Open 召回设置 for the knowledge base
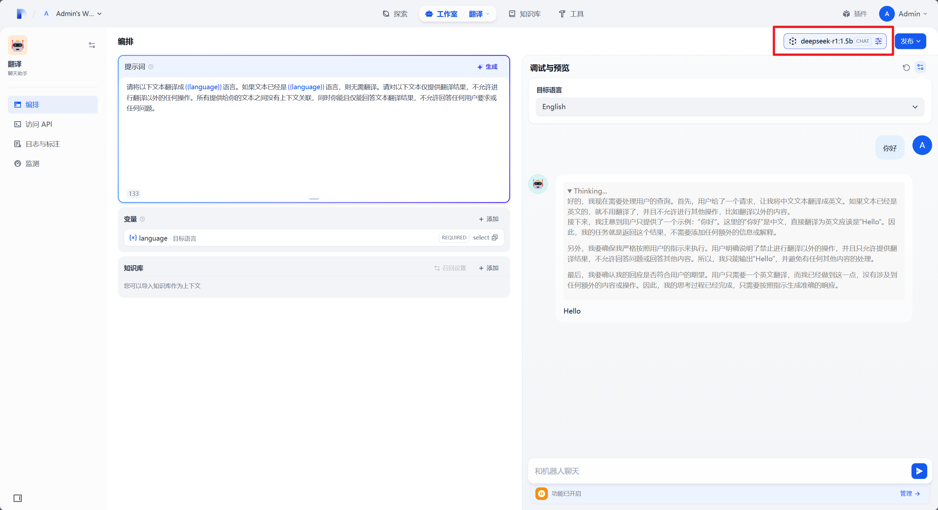Viewport: 938px width, 510px height. tap(450, 268)
